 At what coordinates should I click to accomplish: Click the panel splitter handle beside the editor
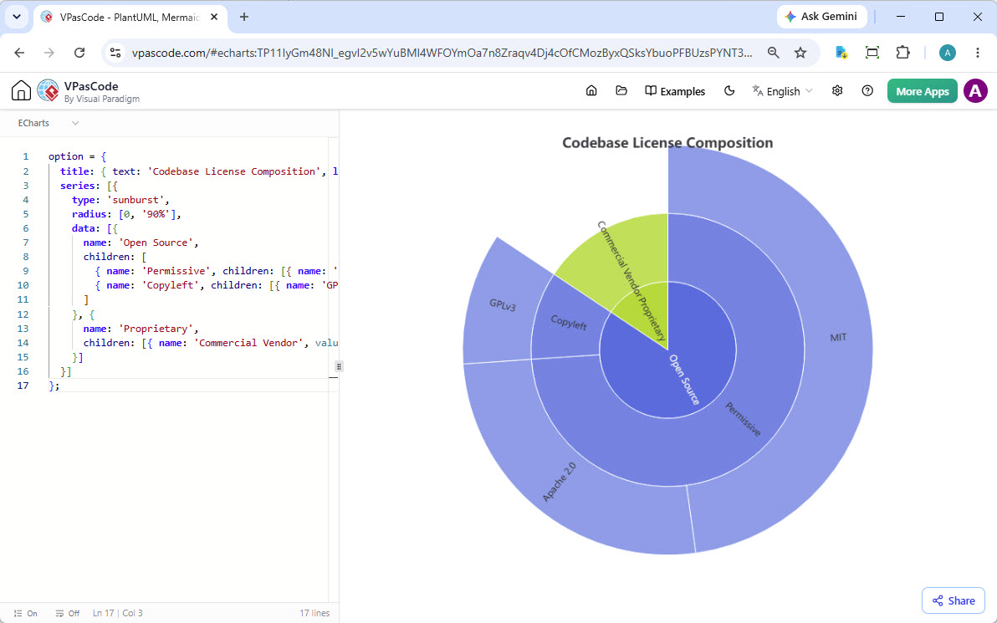pos(339,366)
